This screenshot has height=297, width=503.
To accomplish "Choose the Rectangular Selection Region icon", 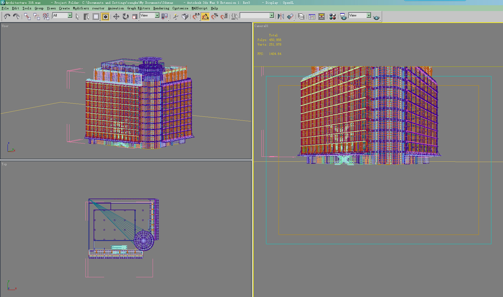I will click(96, 17).
